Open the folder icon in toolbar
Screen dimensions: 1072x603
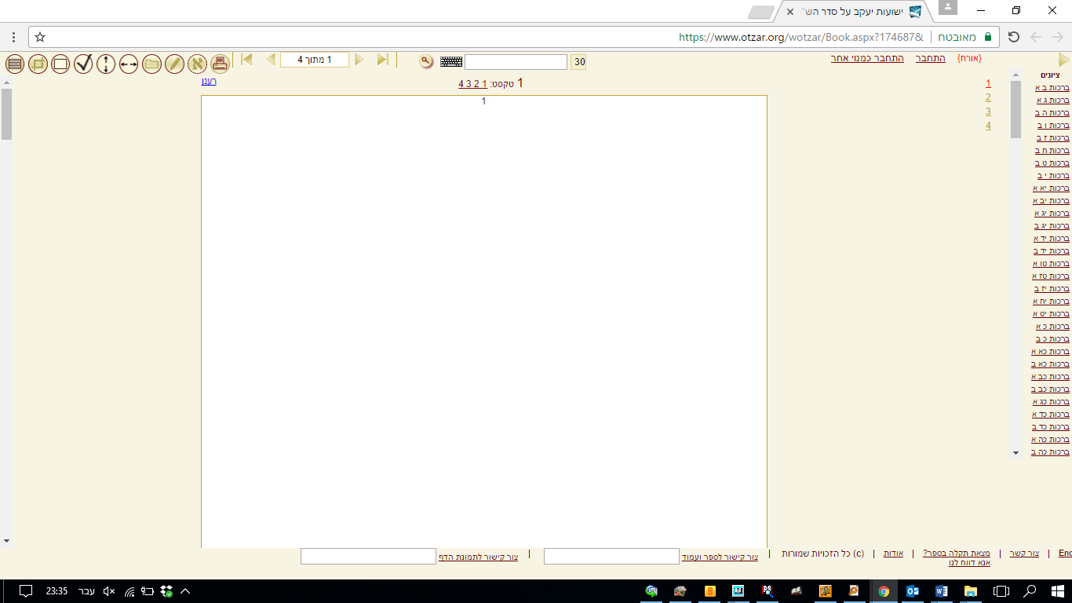(151, 64)
